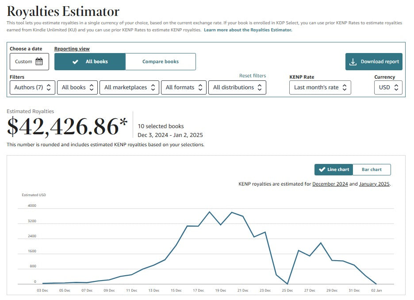The height and width of the screenshot is (300, 414).
Task: Open Learn more about the Royalties Estimator
Action: point(248,30)
